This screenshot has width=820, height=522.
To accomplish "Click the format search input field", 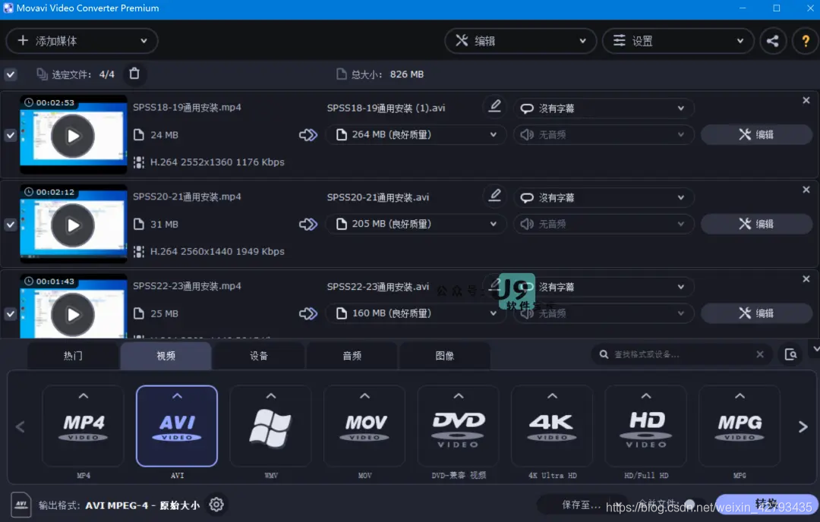I will 682,354.
